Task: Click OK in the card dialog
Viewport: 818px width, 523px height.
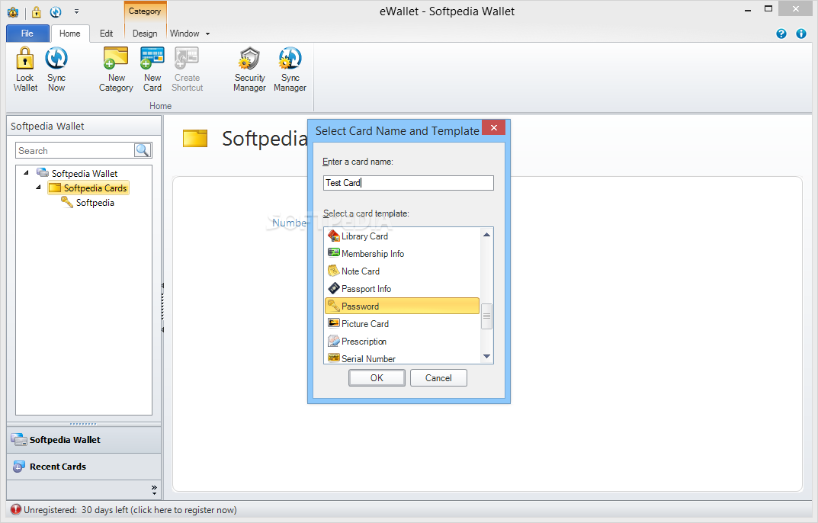Action: 377,378
